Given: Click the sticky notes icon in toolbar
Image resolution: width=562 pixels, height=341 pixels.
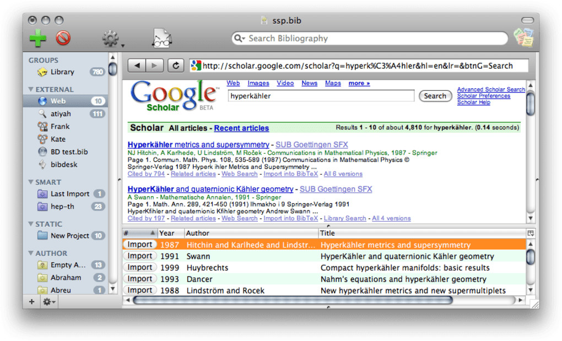Looking at the screenshot, I should pos(523,37).
